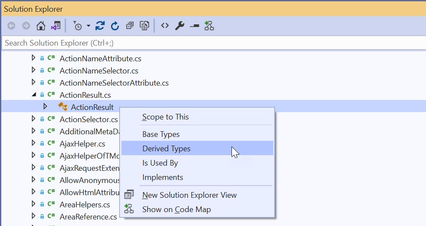This screenshot has height=226, width=426.
Task: Open Pending Changes Filter clock icon
Action: [x=77, y=26]
